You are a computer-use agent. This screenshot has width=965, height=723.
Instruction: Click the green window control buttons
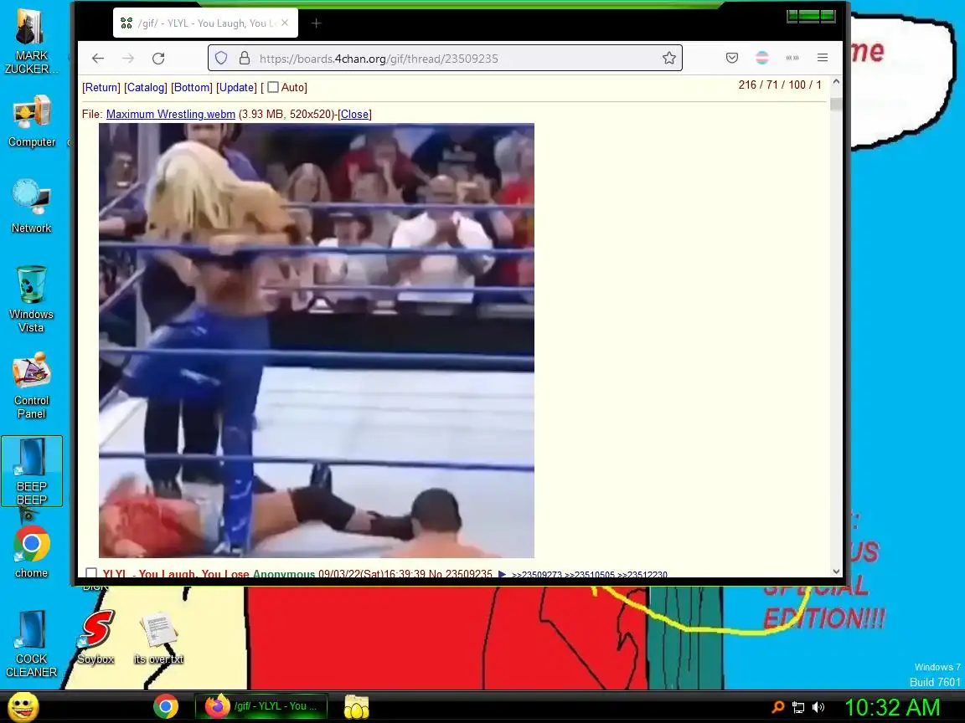(811, 16)
